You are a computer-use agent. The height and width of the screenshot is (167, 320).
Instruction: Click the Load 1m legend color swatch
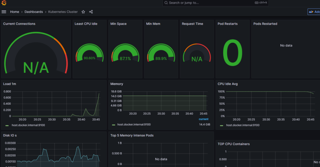pyautogui.click(x=7, y=125)
